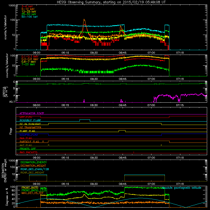Click the 06:30 tick label in the Flags panel
Screen dimensions: 210x210
point(94,158)
